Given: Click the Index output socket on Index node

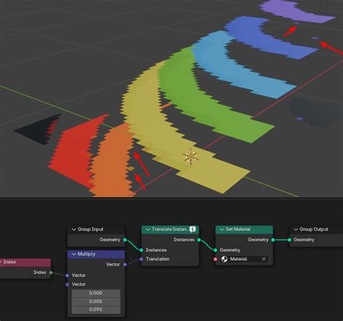Looking at the screenshot, I should [x=51, y=273].
